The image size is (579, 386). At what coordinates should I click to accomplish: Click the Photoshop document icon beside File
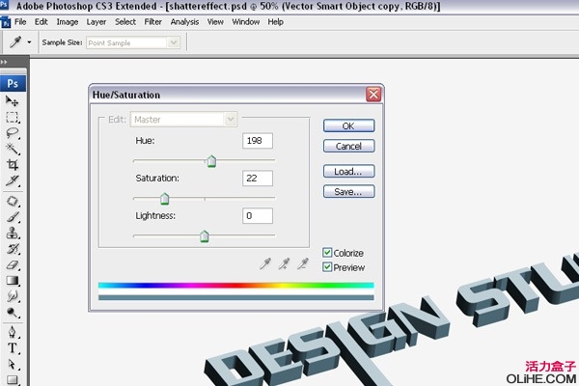6,22
